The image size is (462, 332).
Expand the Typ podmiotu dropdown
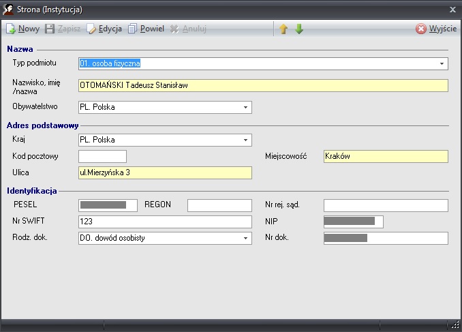pyautogui.click(x=442, y=64)
